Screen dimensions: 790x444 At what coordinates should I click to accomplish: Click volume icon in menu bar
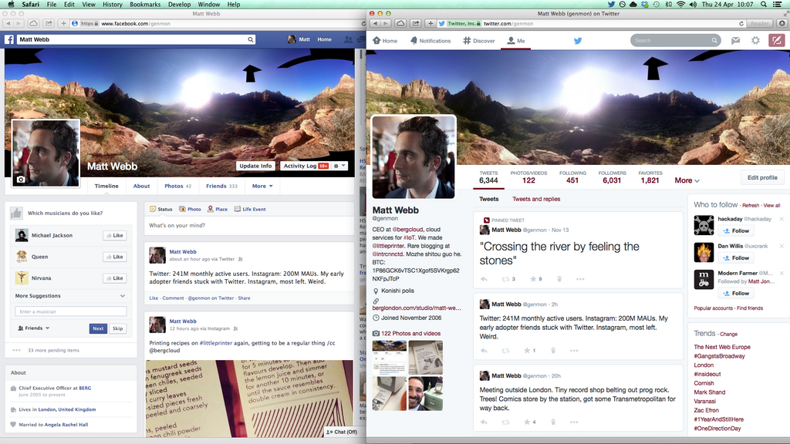click(694, 5)
